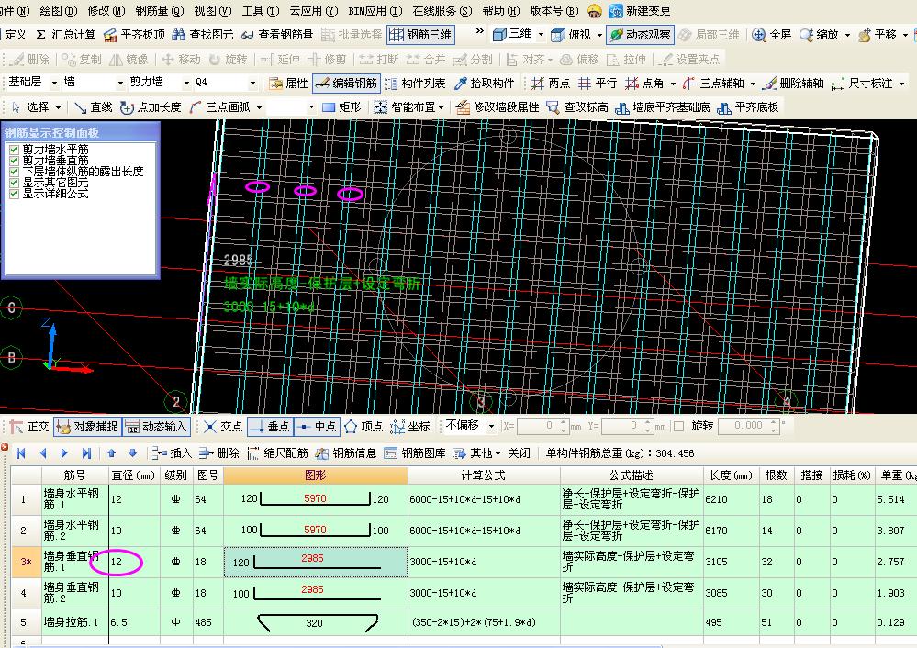Screen dimensions: 917x648
Task: Click 关闭 button in rebar toolbar
Action: point(519,452)
